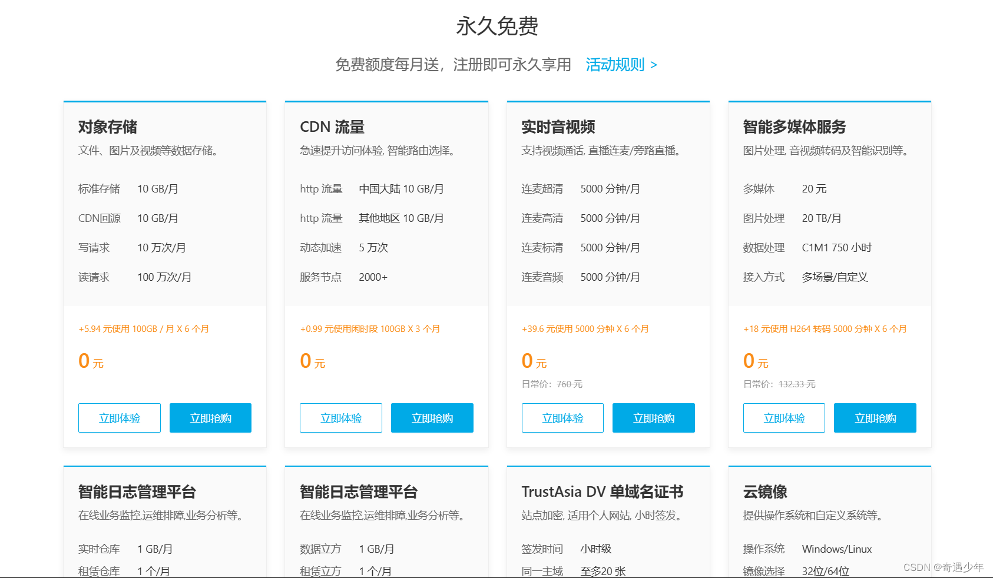Click the 操作系统 Windows/Linux row
This screenshot has height=578, width=993.
pyautogui.click(x=807, y=549)
